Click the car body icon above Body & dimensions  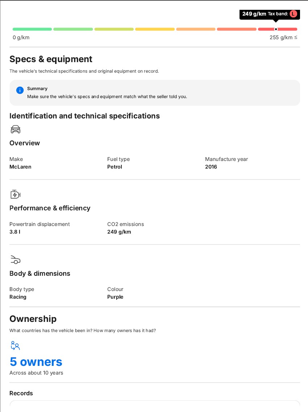coord(16,260)
